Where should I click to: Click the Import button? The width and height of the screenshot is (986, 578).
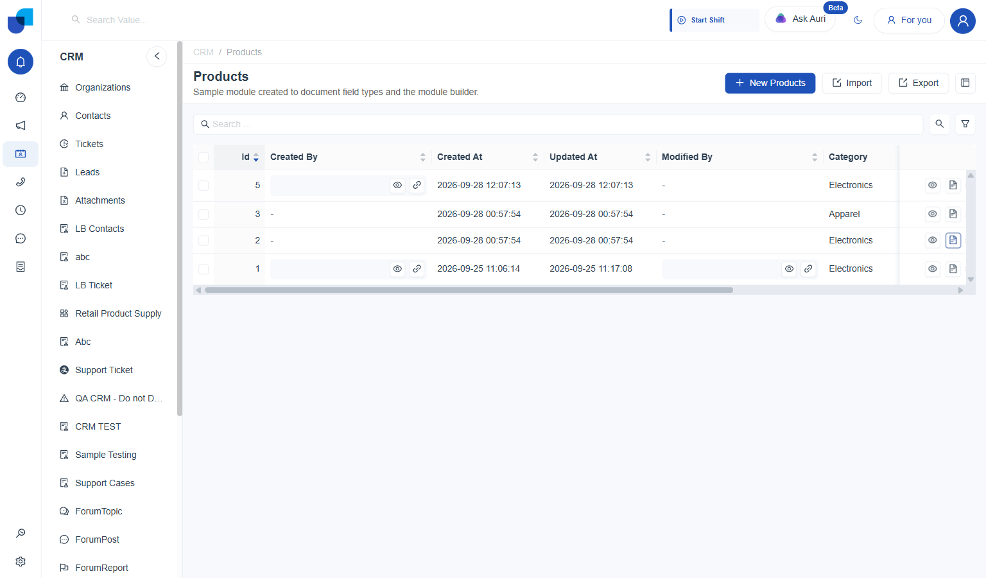[852, 83]
